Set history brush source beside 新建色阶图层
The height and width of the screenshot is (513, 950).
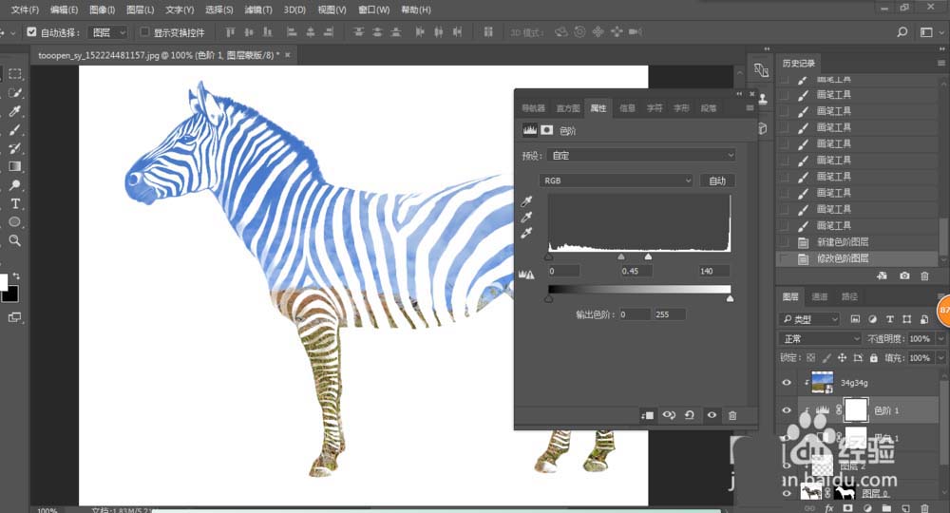pos(785,242)
